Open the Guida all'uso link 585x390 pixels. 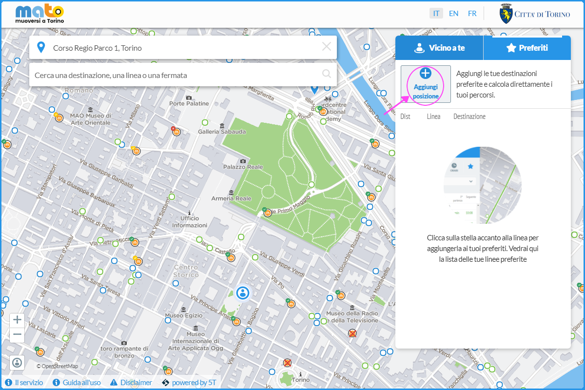77,383
